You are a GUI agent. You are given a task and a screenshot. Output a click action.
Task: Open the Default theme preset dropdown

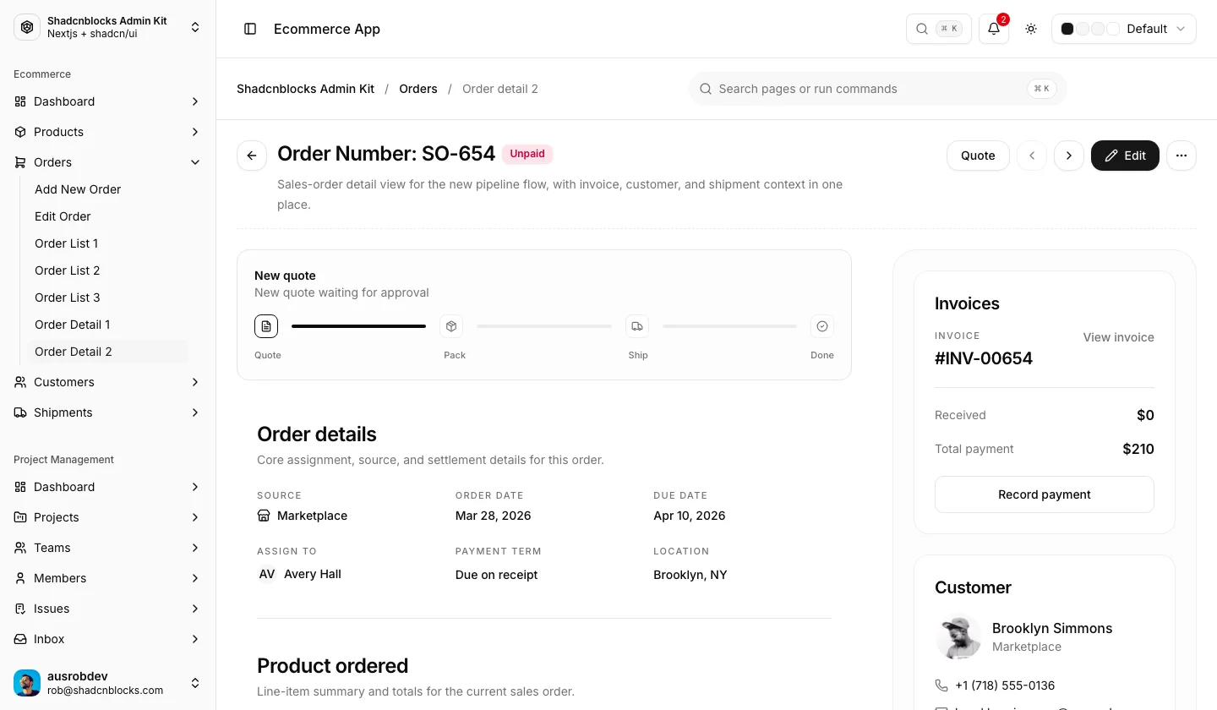tap(1124, 29)
